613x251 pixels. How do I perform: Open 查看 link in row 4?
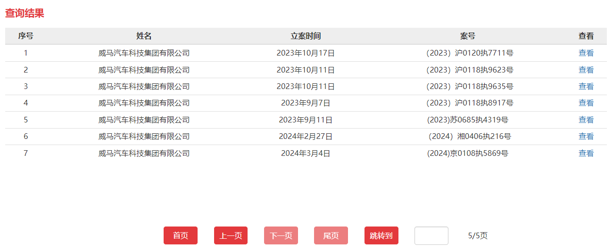[586, 103]
